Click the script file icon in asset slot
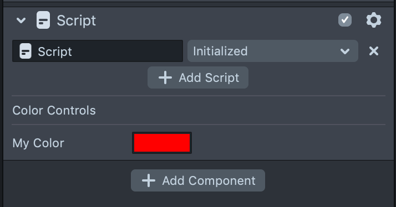The height and width of the screenshot is (207, 396). coord(26,51)
